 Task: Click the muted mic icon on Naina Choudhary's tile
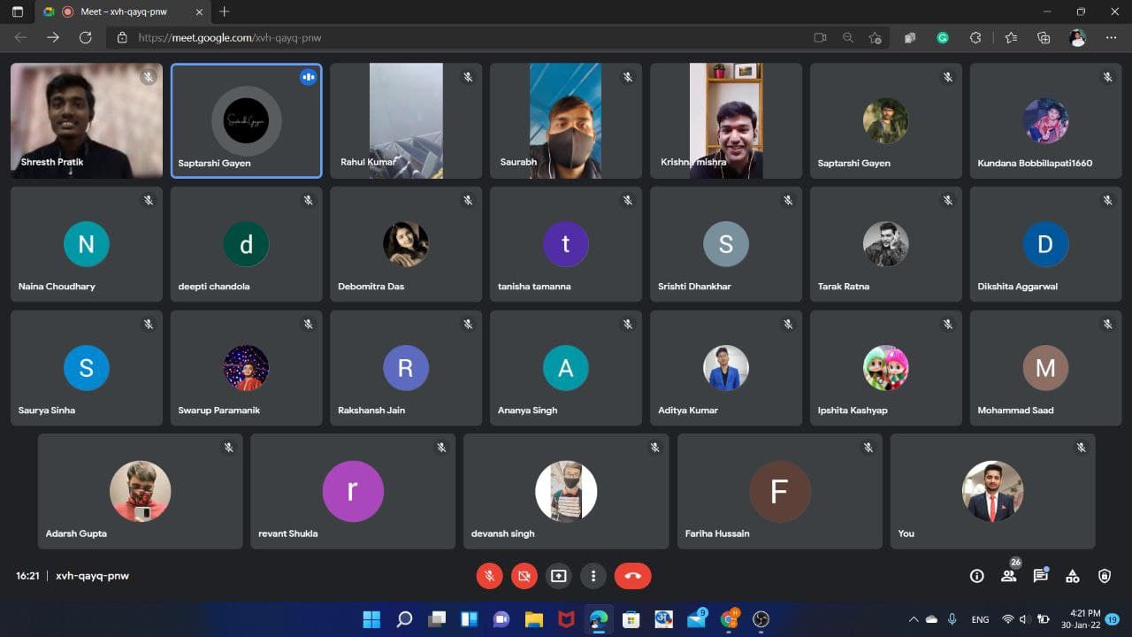point(149,201)
